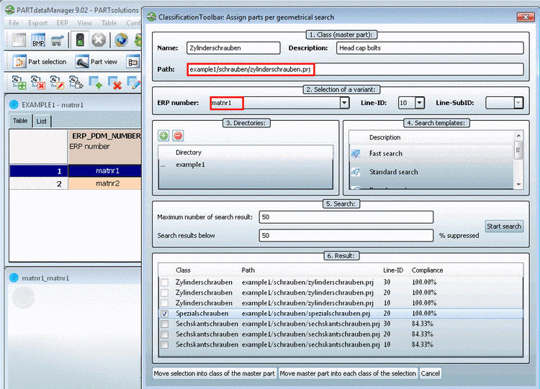Open the ERP number dropdown
The width and height of the screenshot is (540, 389).
pyautogui.click(x=344, y=103)
